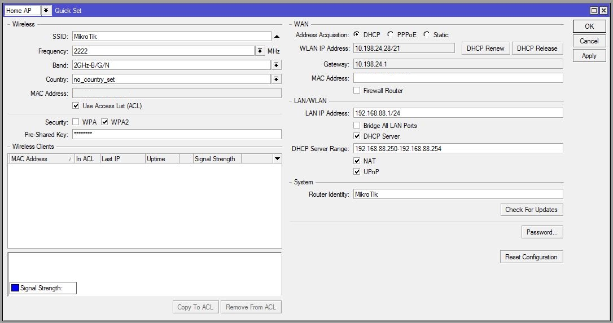Open the Band dropdown list
This screenshot has width=613, height=323.
(x=277, y=65)
